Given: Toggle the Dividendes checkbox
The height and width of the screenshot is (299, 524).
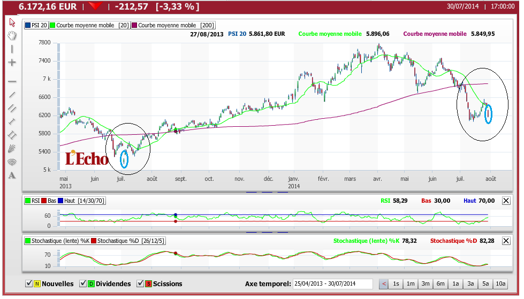Looking at the screenshot, I should click(x=83, y=283).
